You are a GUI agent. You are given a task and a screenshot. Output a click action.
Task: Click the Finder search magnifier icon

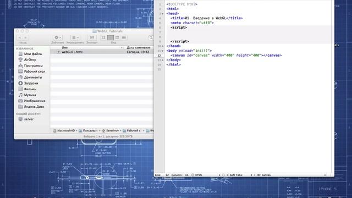point(151,38)
